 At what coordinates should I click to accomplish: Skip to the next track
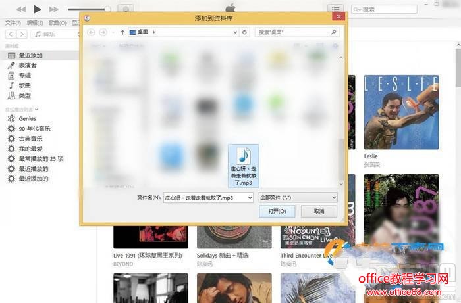tap(53, 9)
